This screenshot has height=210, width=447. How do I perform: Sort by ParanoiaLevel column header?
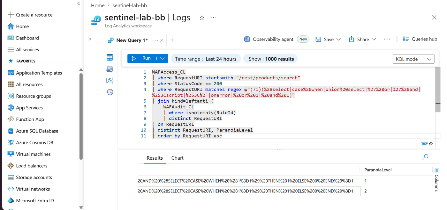coord(378,170)
